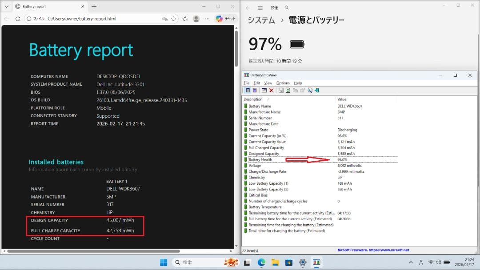The height and width of the screenshot is (270, 480).
Task: Click the Copy selected items toolbar icon
Action: click(x=296, y=90)
